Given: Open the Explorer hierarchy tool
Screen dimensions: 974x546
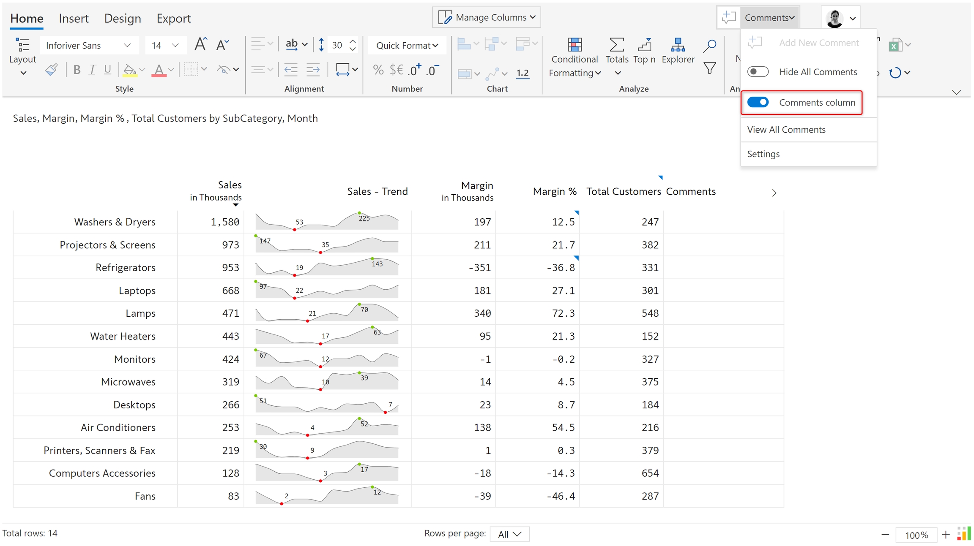Looking at the screenshot, I should (678, 45).
